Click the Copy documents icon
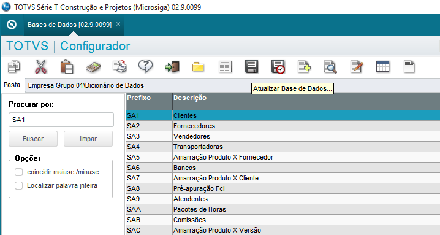This screenshot has height=235, width=440. (14, 67)
